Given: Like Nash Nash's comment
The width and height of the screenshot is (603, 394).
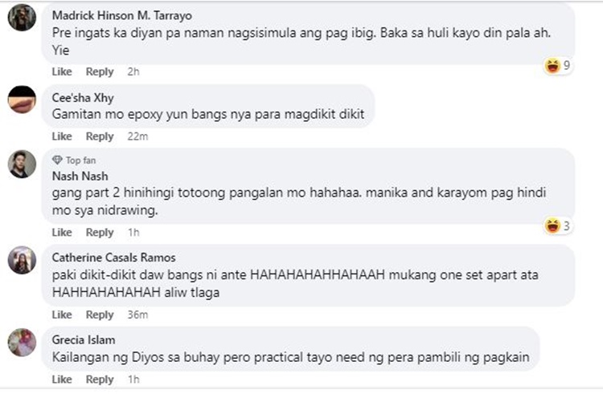Looking at the screenshot, I should click(x=62, y=232).
